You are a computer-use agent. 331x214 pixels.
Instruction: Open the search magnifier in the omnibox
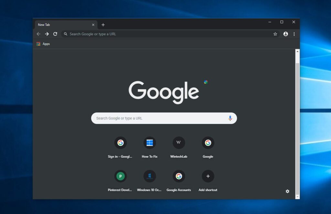[66, 34]
